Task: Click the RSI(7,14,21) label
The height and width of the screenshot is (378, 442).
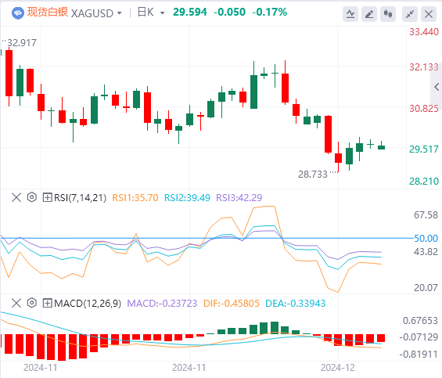Action: pyautogui.click(x=80, y=197)
